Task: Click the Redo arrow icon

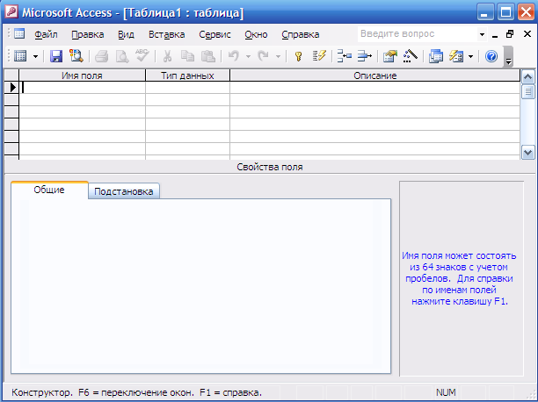Action: click(x=263, y=56)
